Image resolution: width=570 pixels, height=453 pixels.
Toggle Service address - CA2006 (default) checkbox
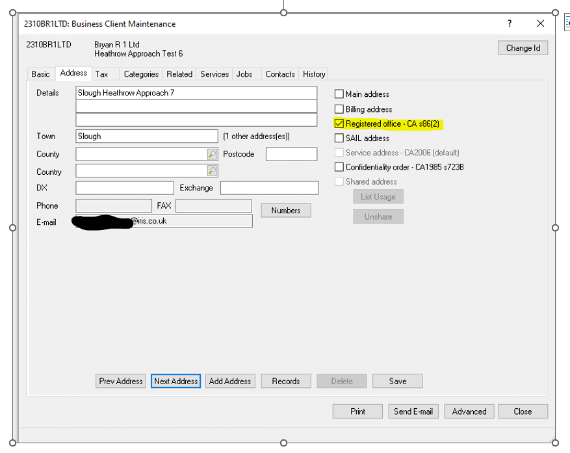coord(339,152)
